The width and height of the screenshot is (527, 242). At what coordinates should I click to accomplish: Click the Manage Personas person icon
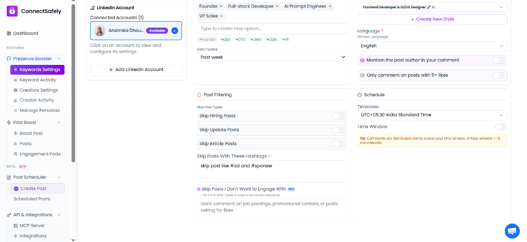pos(15,111)
